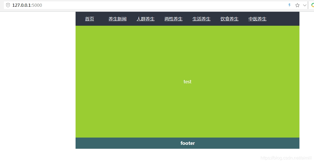
Task: Select the 两性养生 nav link
Action: coord(174,19)
